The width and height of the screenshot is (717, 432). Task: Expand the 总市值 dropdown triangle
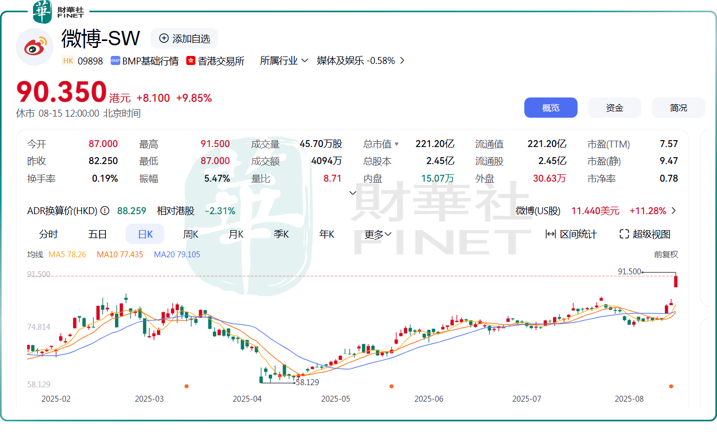click(396, 144)
